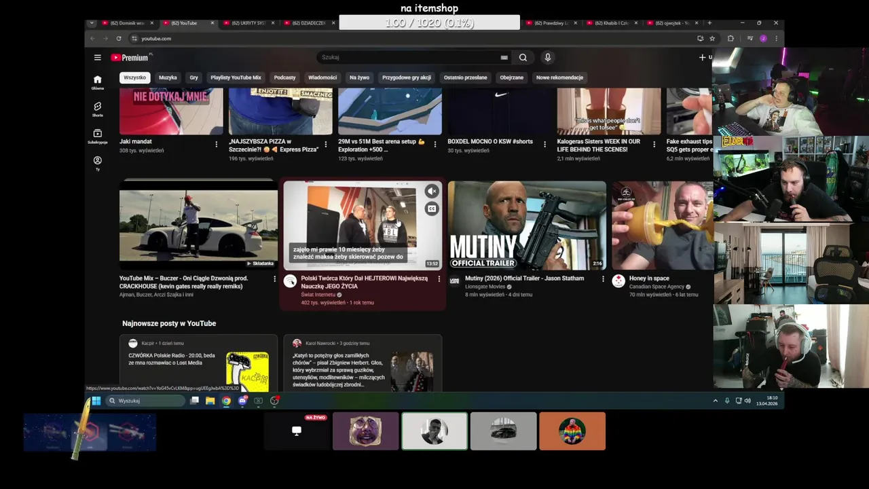Open options for YouTube Mix Buczer
Screen dimensions: 869x489
tap(274, 279)
